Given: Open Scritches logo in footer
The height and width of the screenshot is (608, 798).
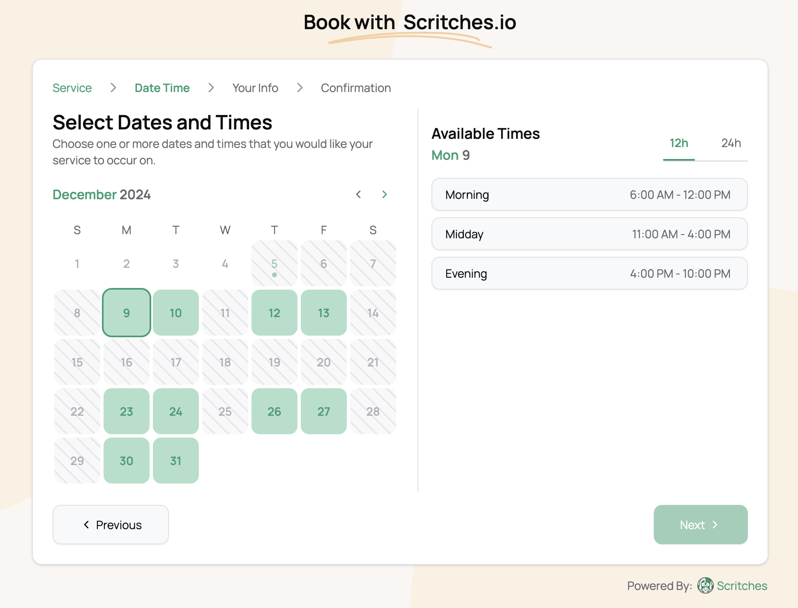Looking at the screenshot, I should (x=705, y=585).
